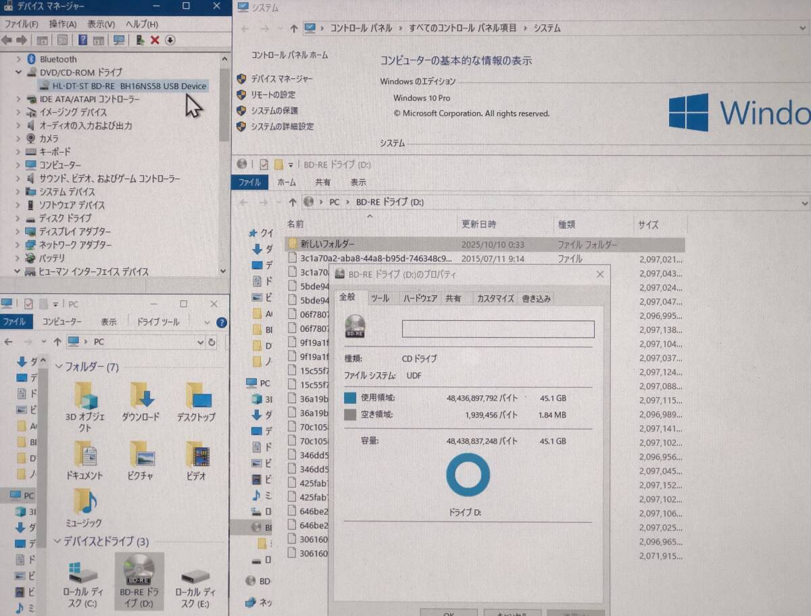Click the blue 使用領域 color legend swatch
This screenshot has width=811, height=616.
[x=349, y=398]
